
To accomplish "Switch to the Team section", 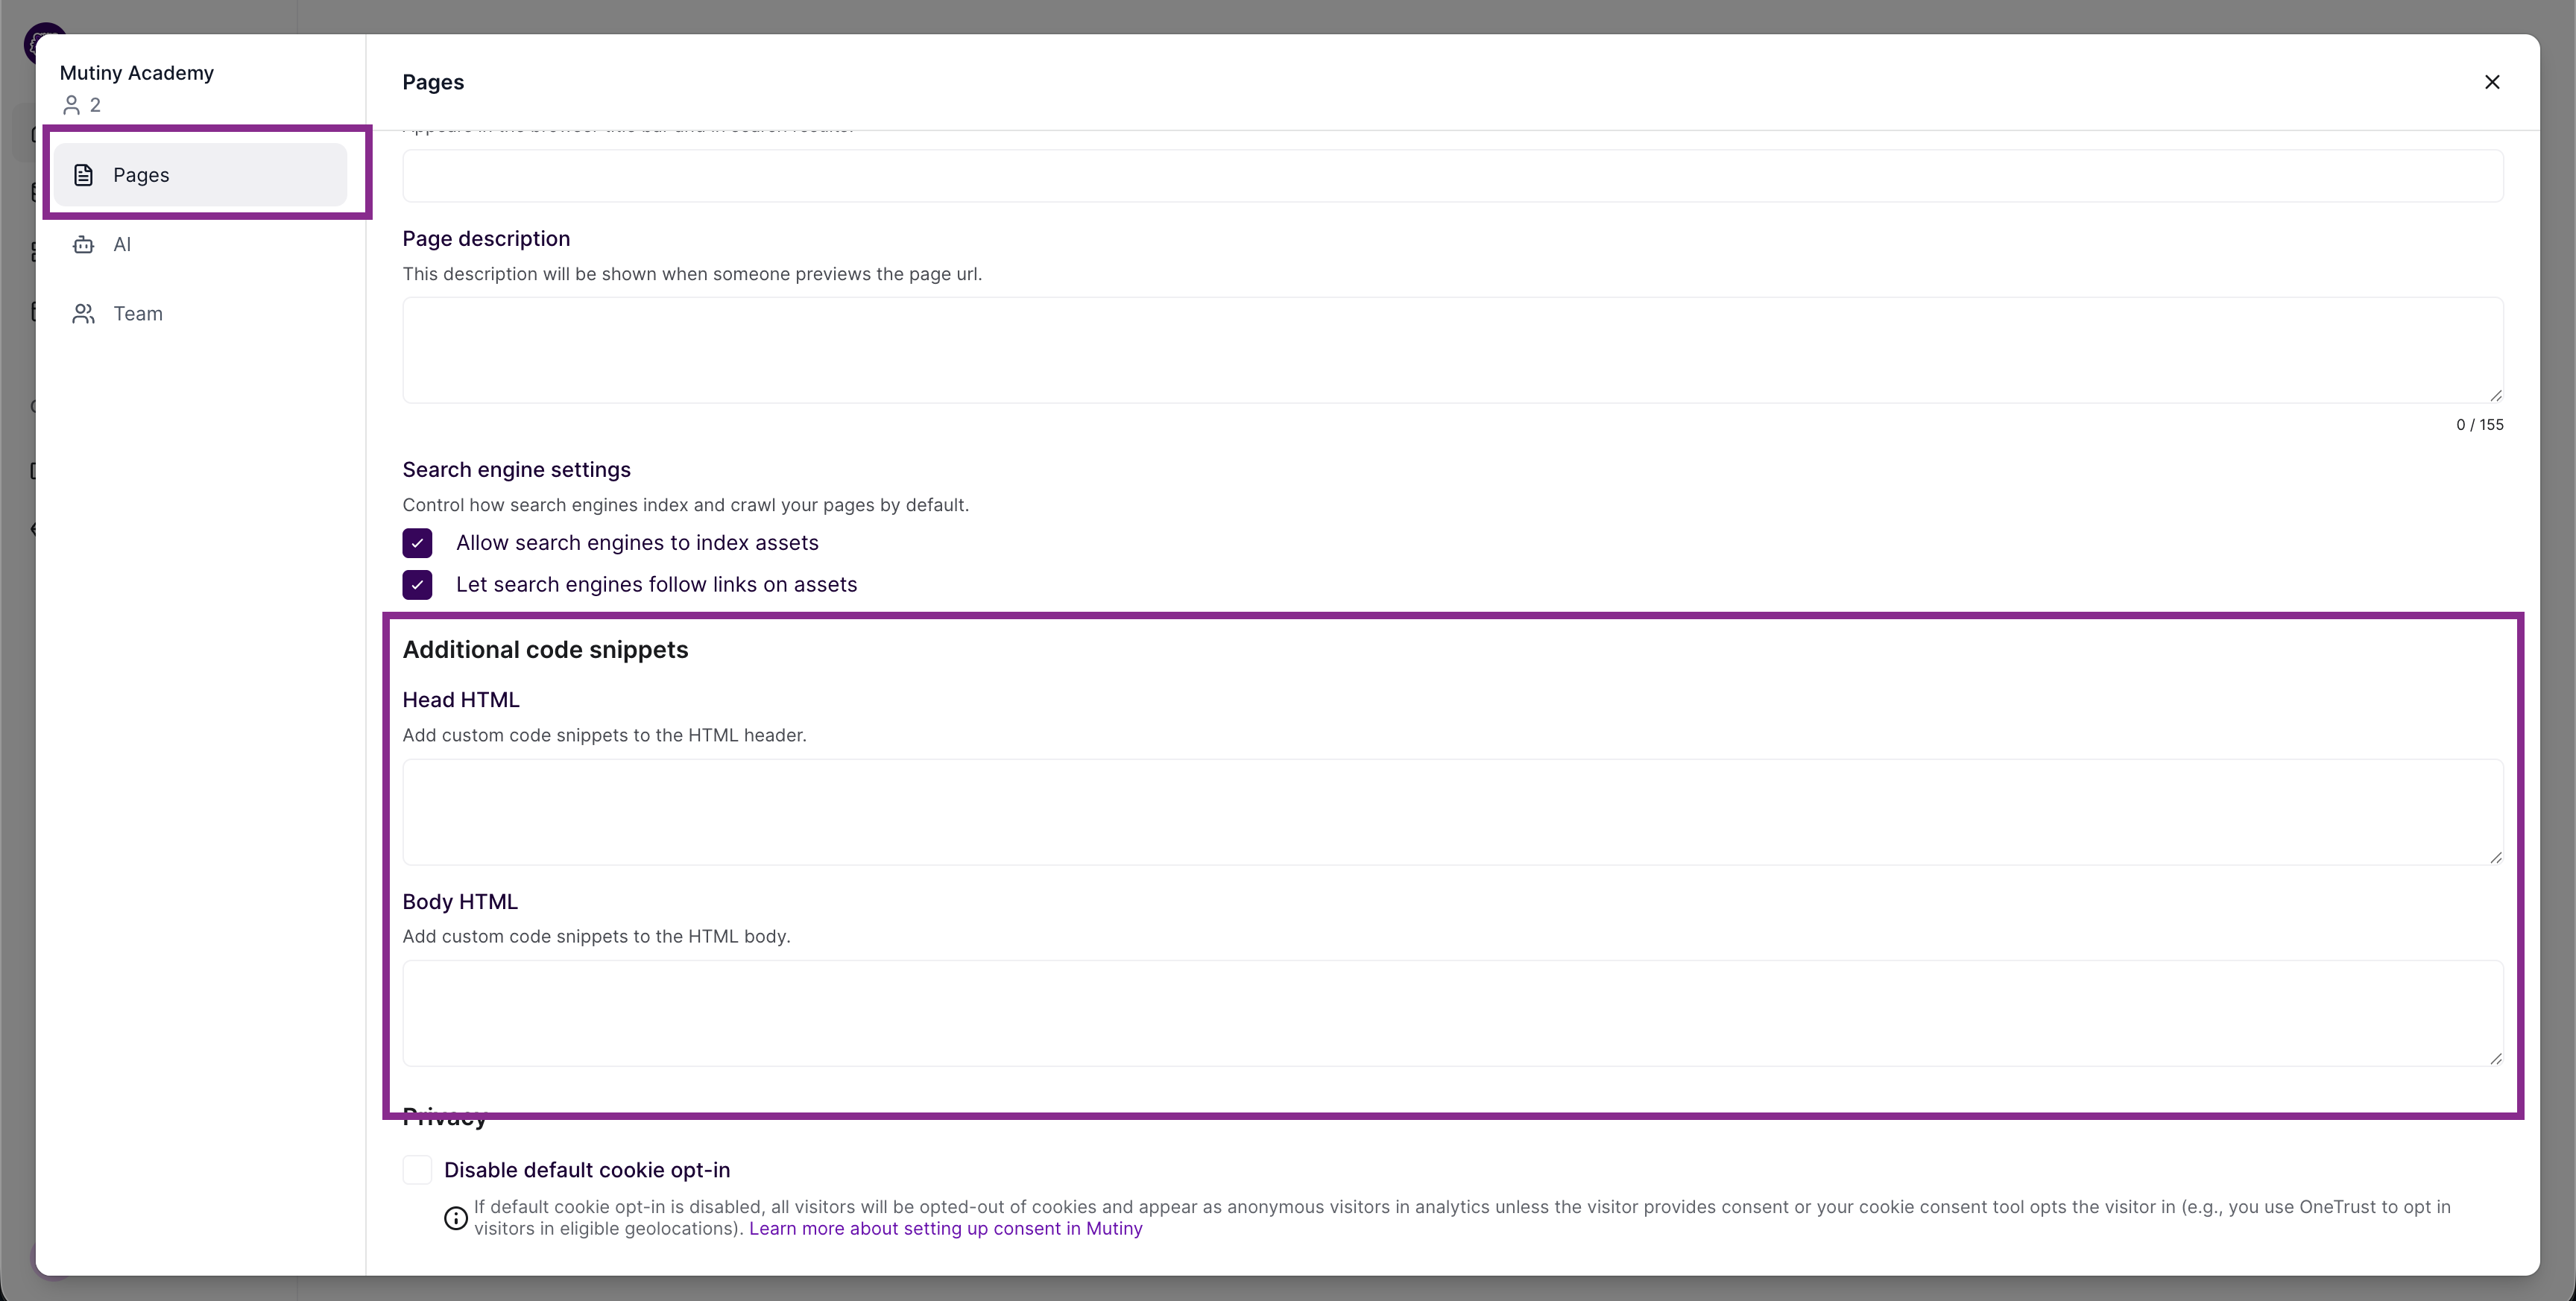I will click(137, 313).
